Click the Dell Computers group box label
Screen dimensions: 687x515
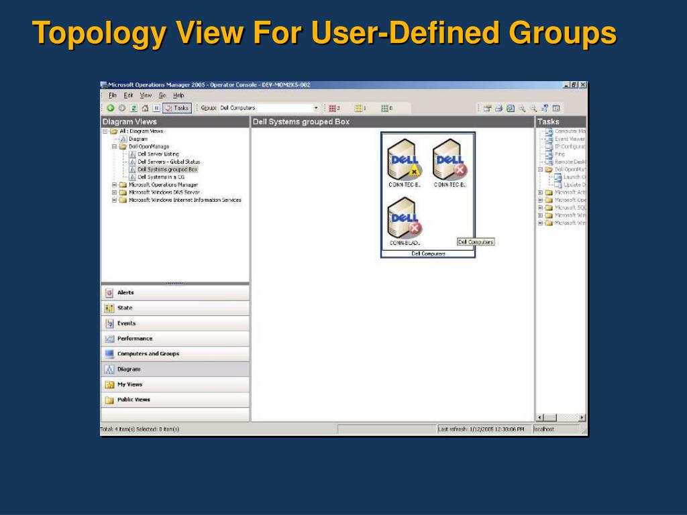428,253
